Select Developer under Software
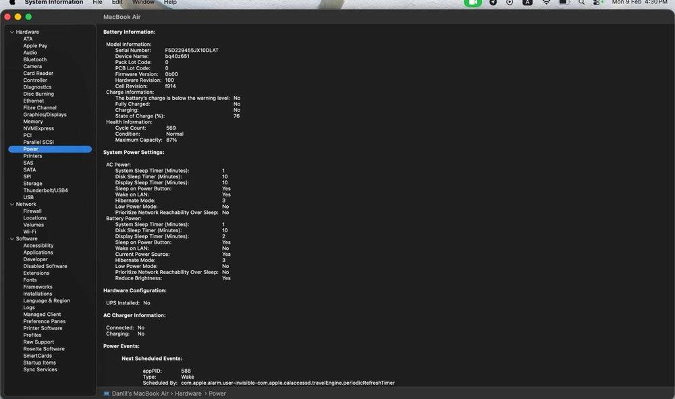The width and height of the screenshot is (675, 399). pos(36,259)
